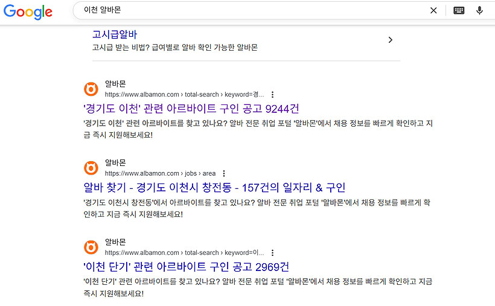The height and width of the screenshot is (306, 495).
Task: Start voice search with microphone icon
Action: click(479, 10)
